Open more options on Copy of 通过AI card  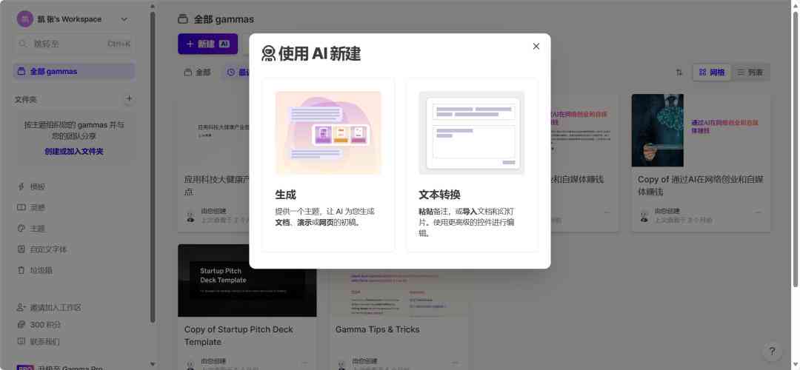pyautogui.click(x=759, y=212)
